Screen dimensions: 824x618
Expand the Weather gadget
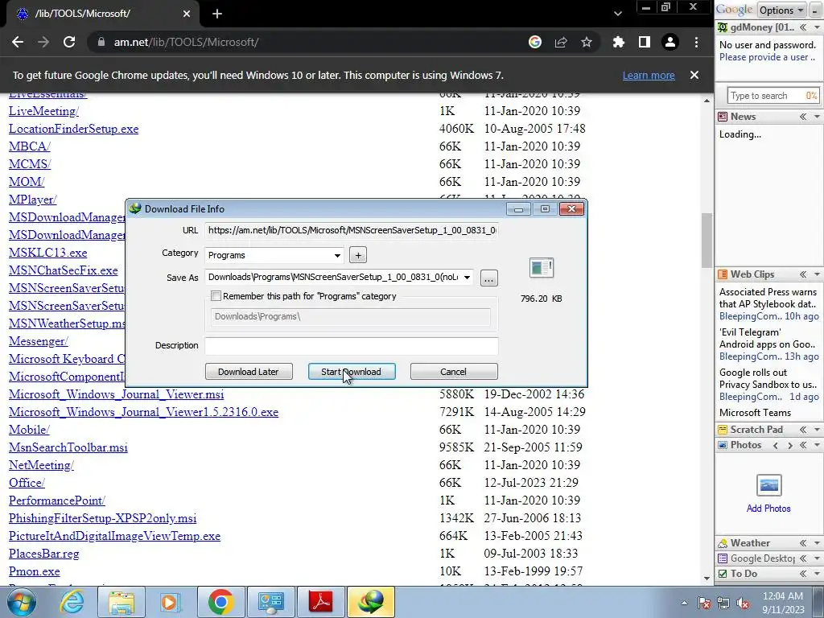(803, 543)
